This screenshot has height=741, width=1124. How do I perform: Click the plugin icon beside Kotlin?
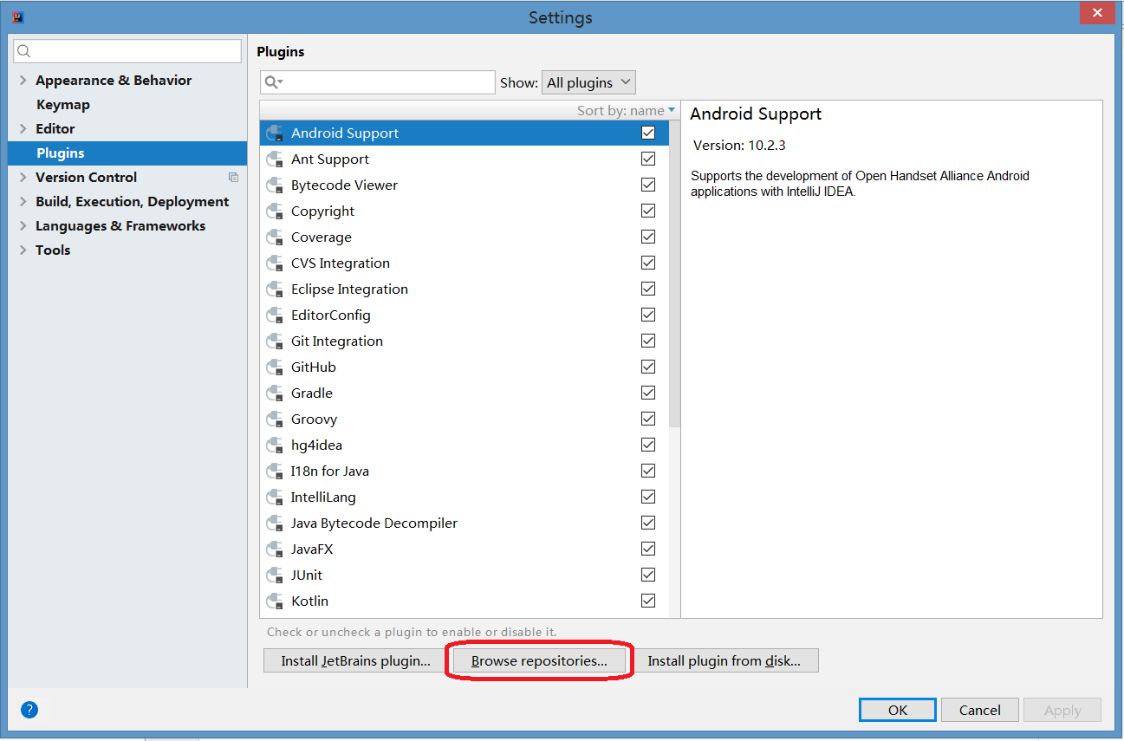click(x=276, y=601)
